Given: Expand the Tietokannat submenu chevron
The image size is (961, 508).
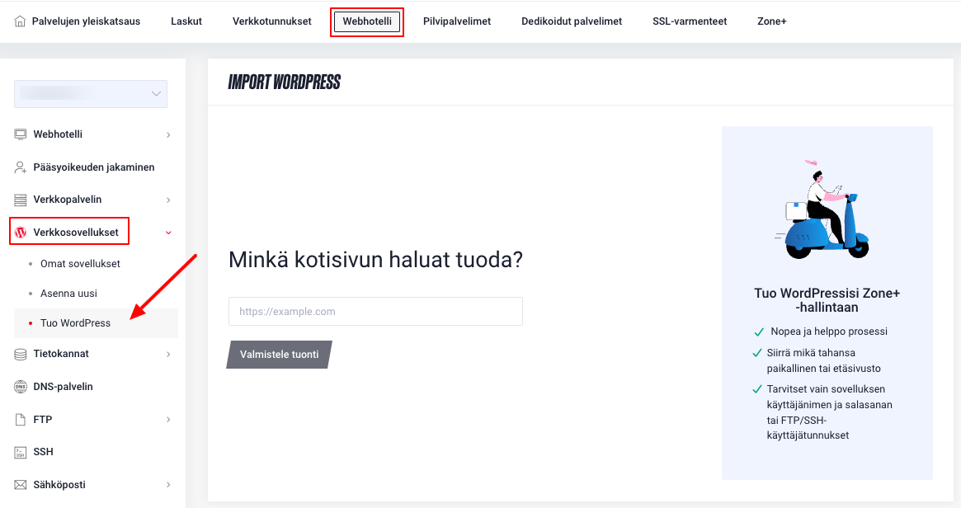Looking at the screenshot, I should point(168,354).
